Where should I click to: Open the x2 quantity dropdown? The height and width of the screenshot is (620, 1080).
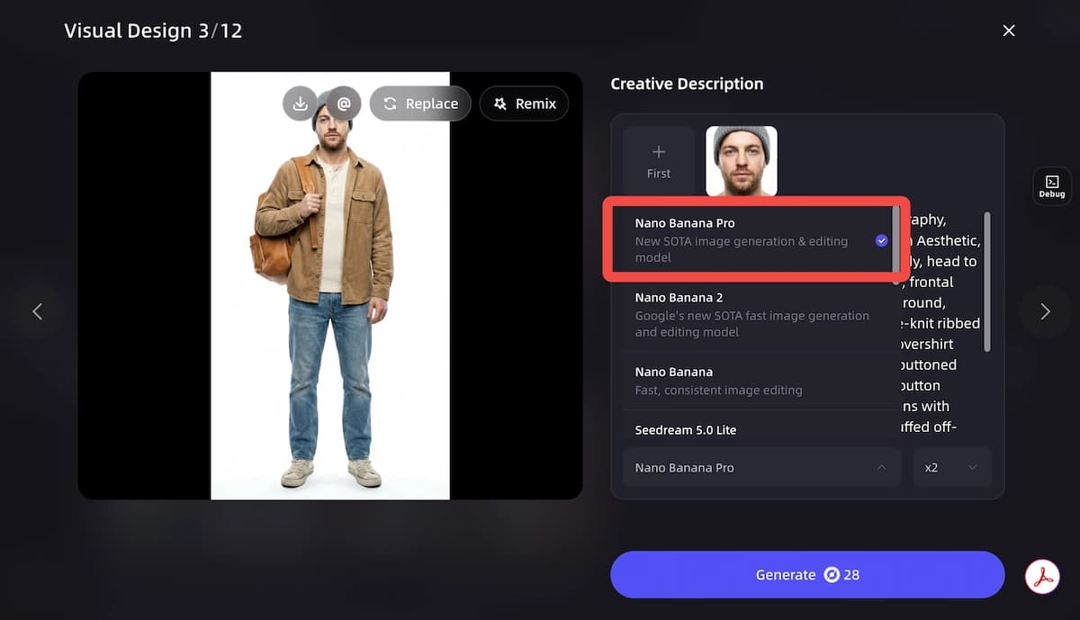(952, 468)
